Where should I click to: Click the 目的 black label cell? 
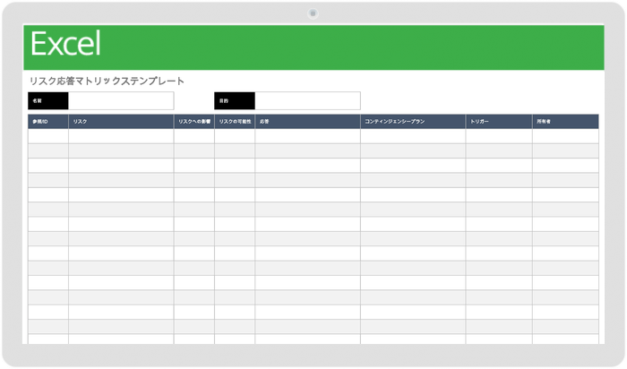pyautogui.click(x=235, y=100)
